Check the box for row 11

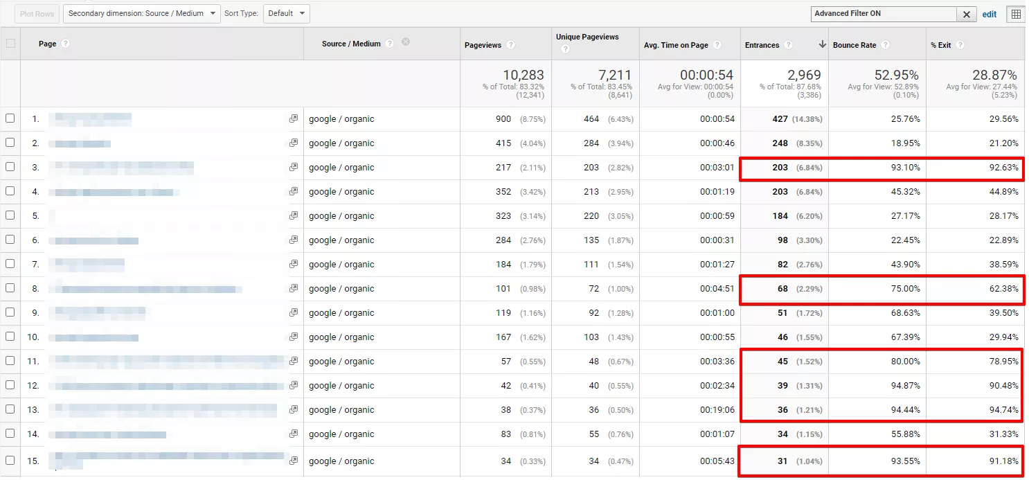pos(10,361)
